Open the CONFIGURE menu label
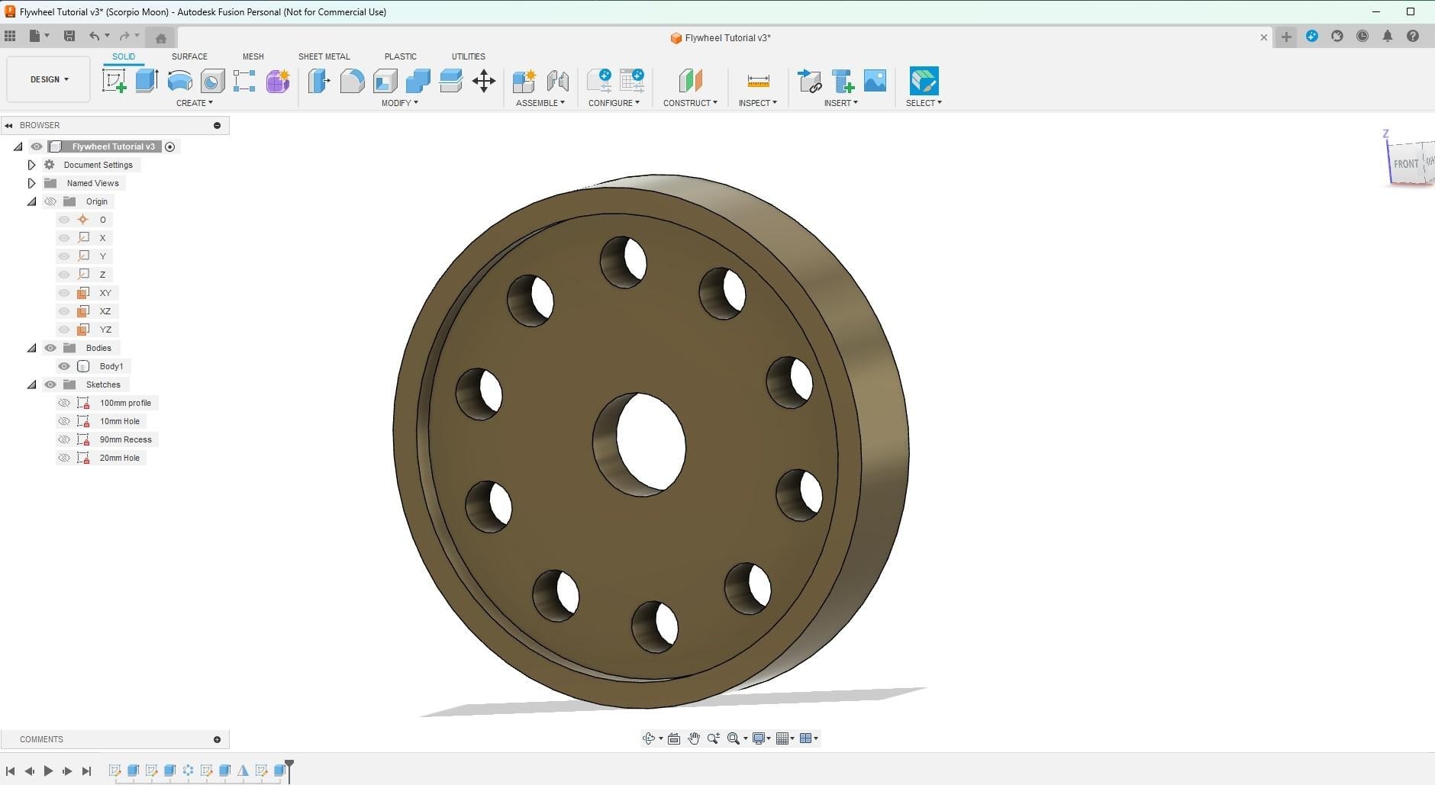1435x785 pixels. coord(614,103)
